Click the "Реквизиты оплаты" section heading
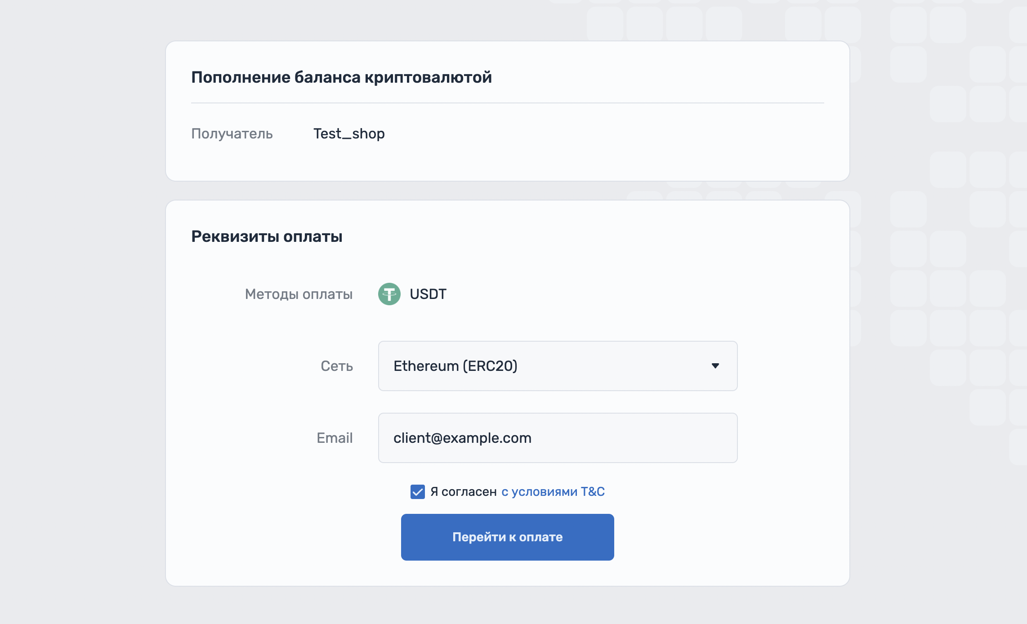1027x624 pixels. pyautogui.click(x=267, y=236)
